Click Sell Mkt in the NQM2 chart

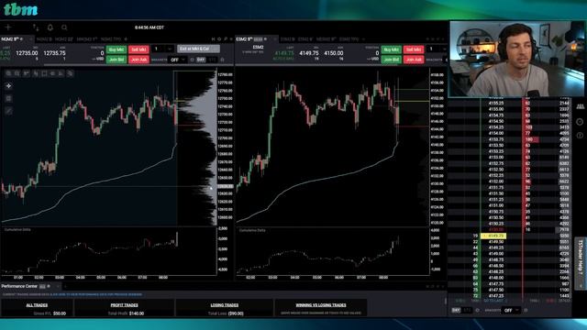point(138,49)
